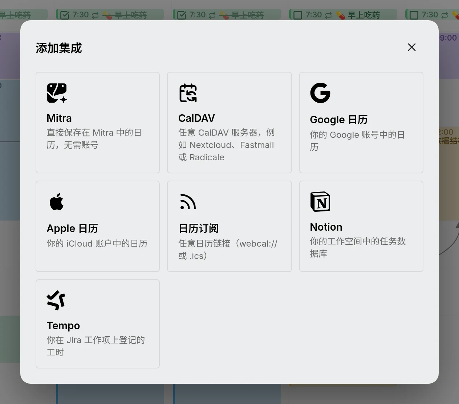Choose the Apple 日历 title
This screenshot has height=404, width=459.
pos(72,228)
